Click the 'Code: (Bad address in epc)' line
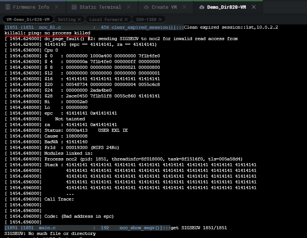The height and width of the screenshot is (238, 307). [59, 216]
